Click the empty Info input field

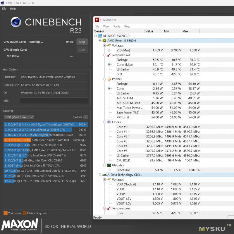[54, 101]
